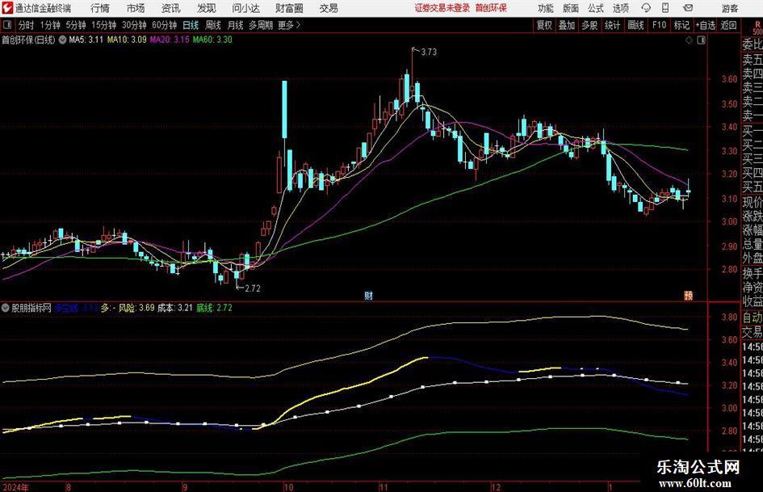Open the 财富圈 menu
The width and height of the screenshot is (763, 492).
pos(289,8)
